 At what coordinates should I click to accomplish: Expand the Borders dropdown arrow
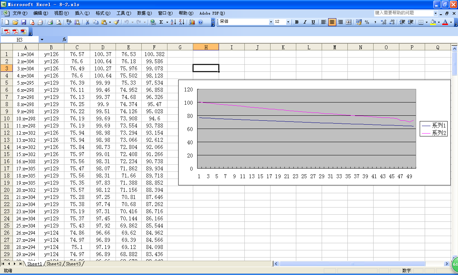[x=427, y=22]
